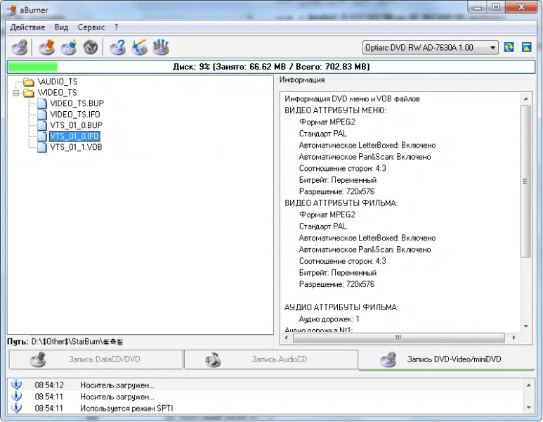Click the information panel vertical scrollbar

(526, 181)
